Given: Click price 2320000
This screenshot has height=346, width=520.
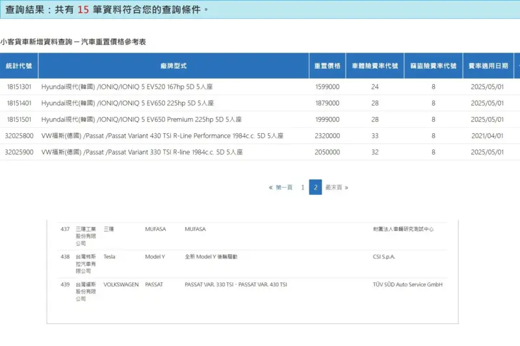Looking at the screenshot, I should point(328,136).
